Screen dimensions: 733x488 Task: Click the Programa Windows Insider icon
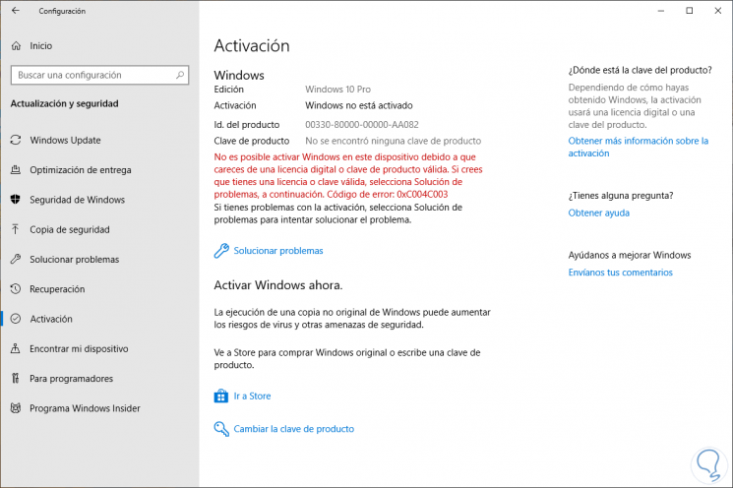pyautogui.click(x=15, y=408)
